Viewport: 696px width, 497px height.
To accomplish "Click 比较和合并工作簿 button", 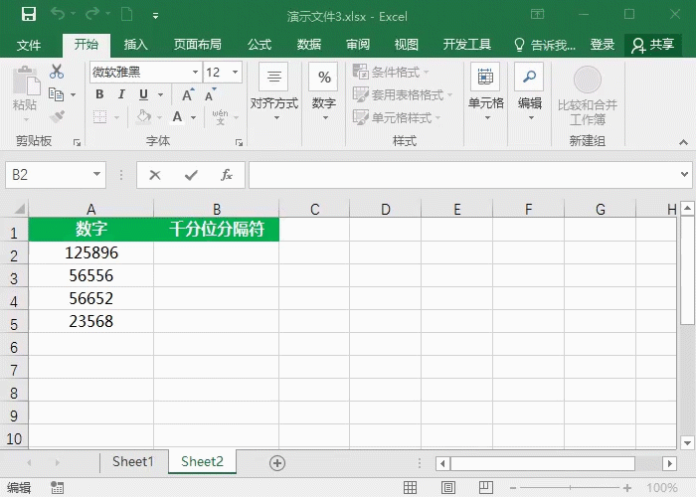I will [x=588, y=95].
